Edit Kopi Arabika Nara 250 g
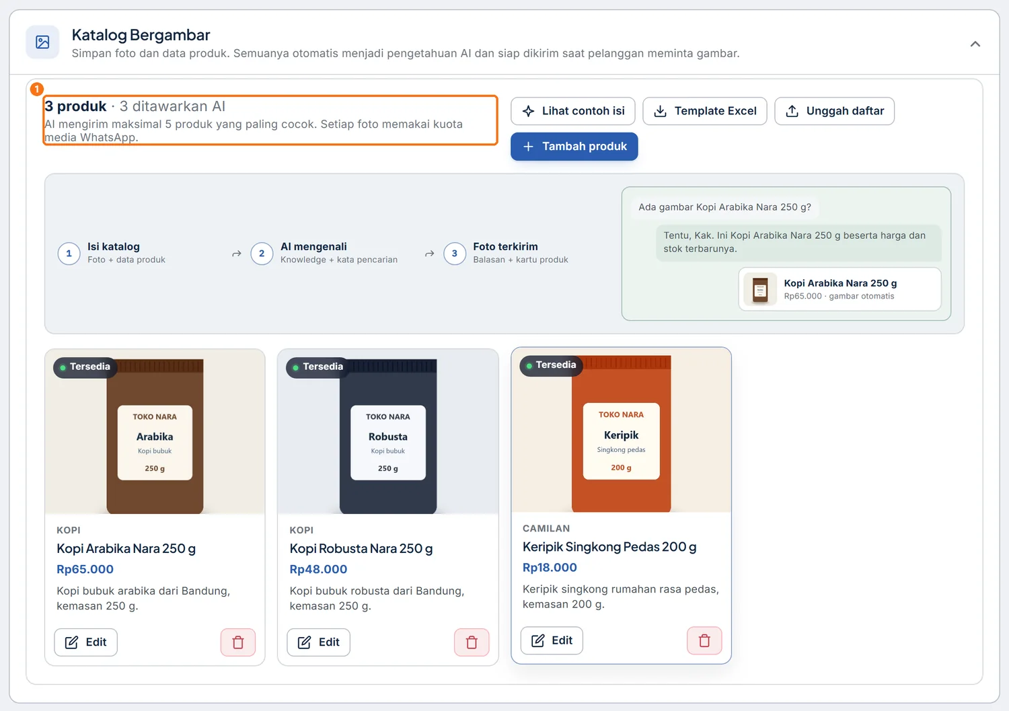Screen dimensions: 1009x711 [85, 642]
